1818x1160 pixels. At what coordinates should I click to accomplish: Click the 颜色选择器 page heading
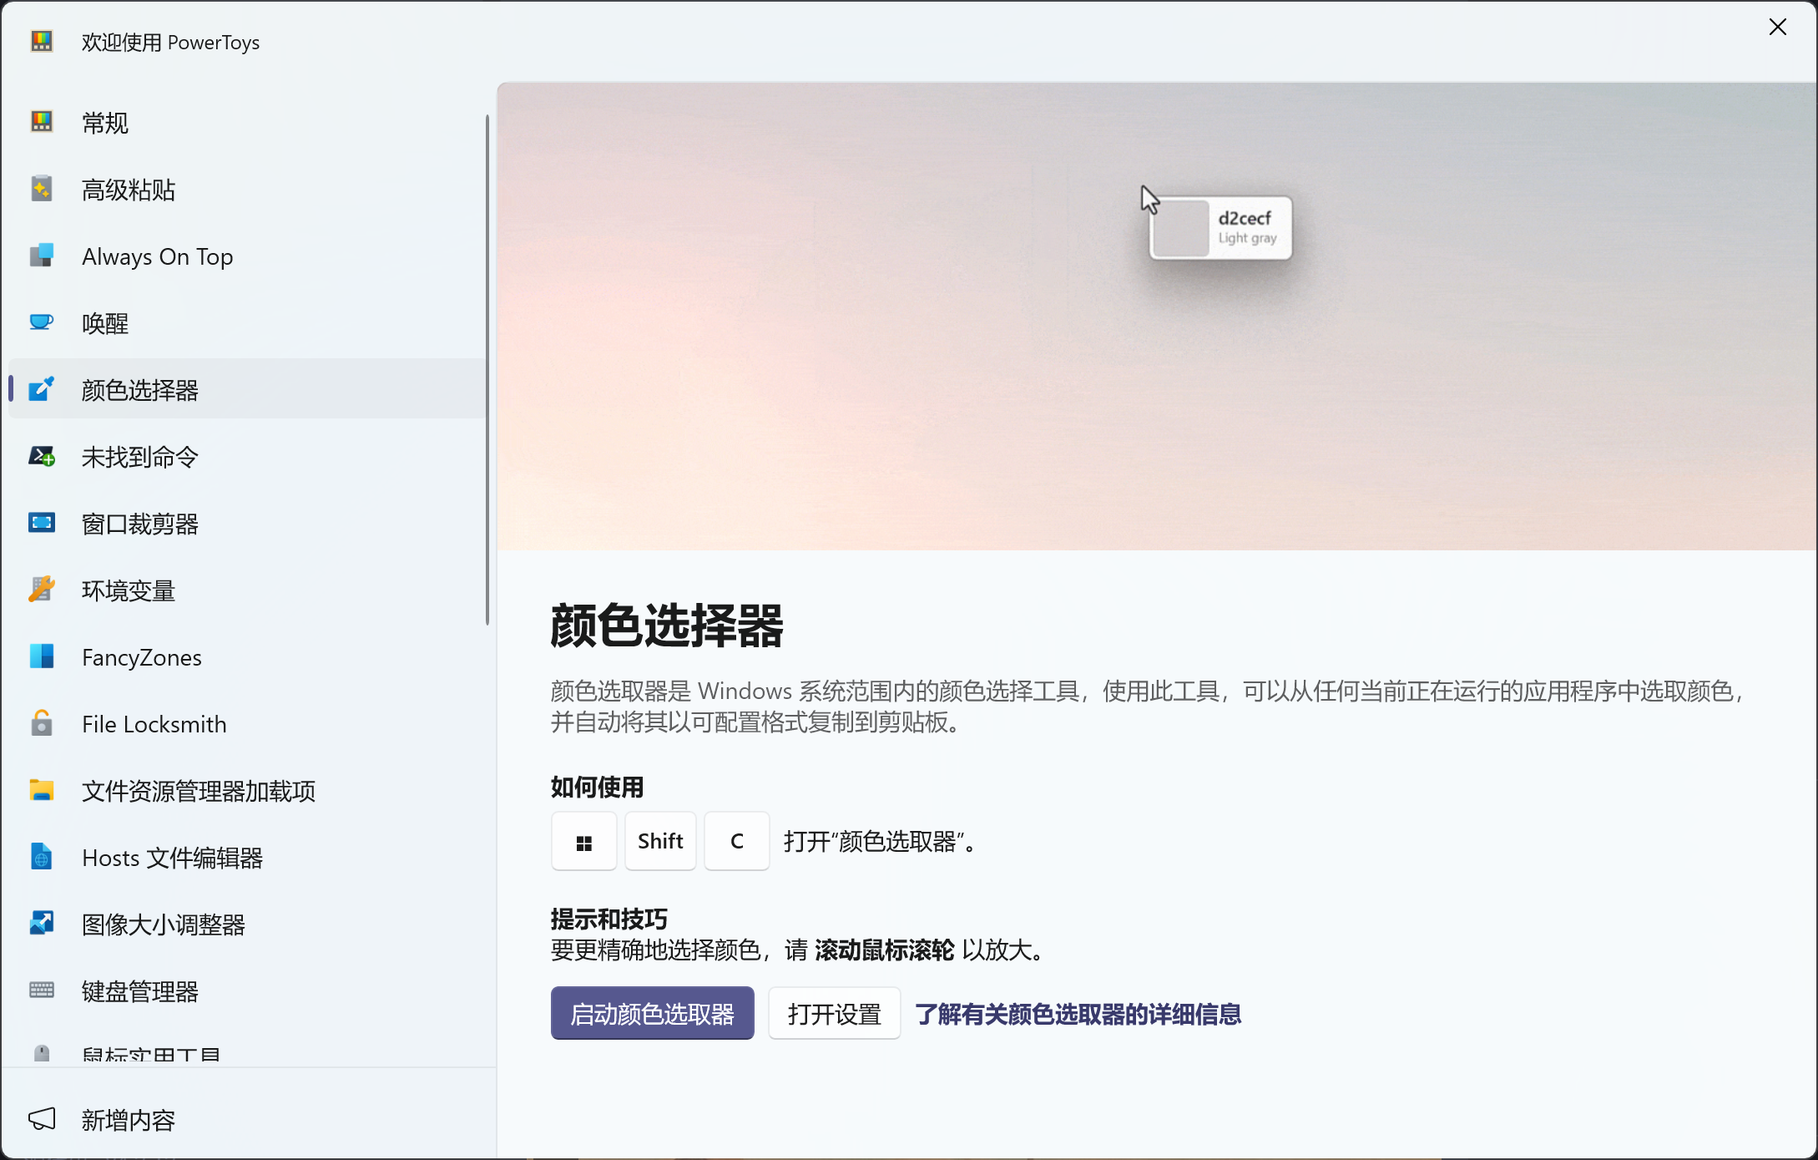click(666, 624)
